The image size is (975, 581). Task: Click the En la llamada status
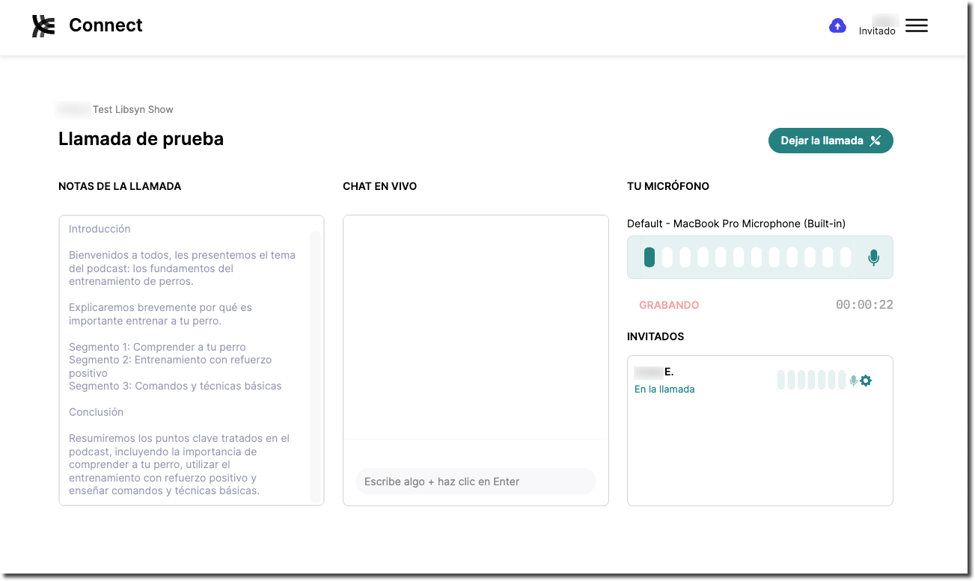664,389
